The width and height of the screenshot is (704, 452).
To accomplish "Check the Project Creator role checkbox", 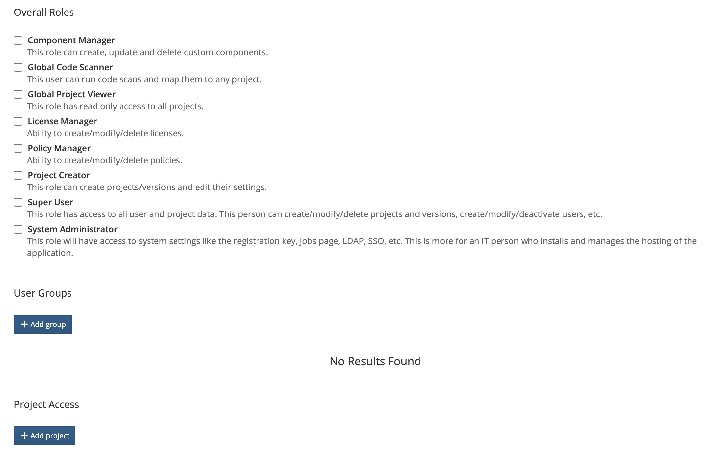I will pyautogui.click(x=18, y=176).
